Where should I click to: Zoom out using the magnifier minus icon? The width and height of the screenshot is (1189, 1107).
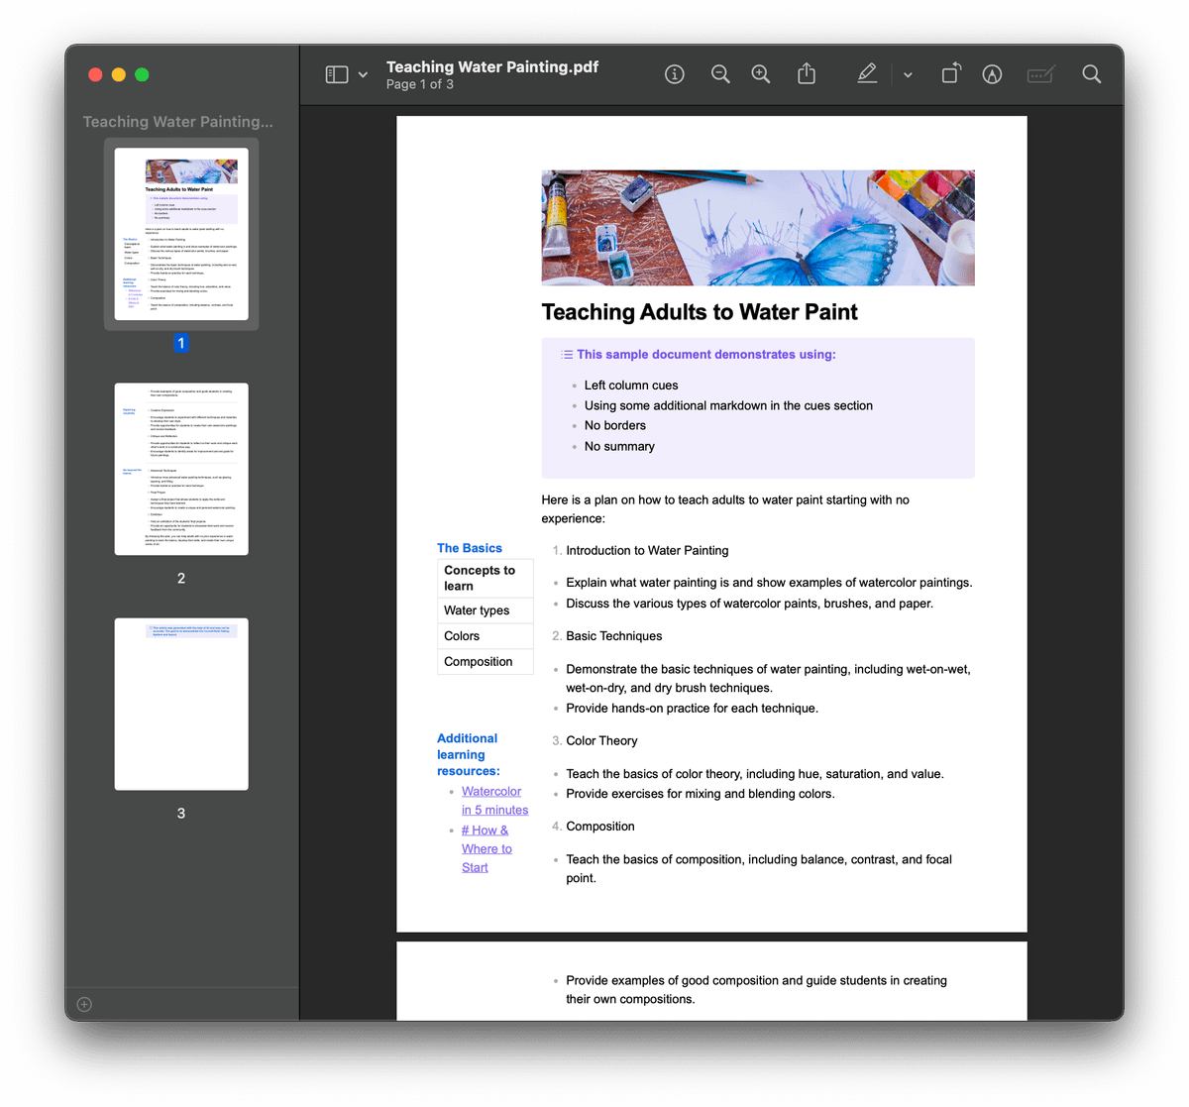point(720,74)
